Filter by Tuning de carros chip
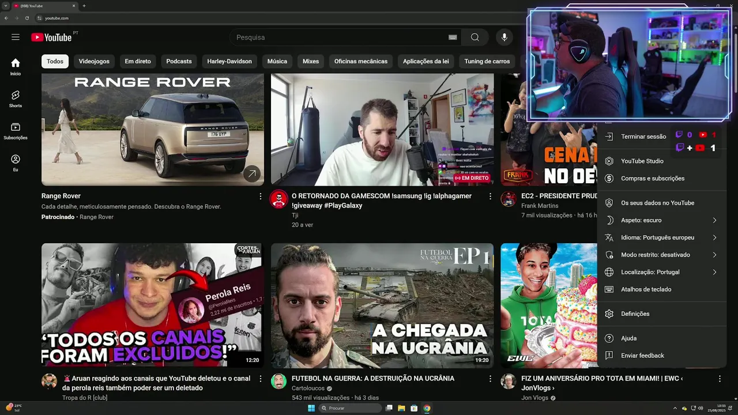The height and width of the screenshot is (415, 738). tap(487, 61)
